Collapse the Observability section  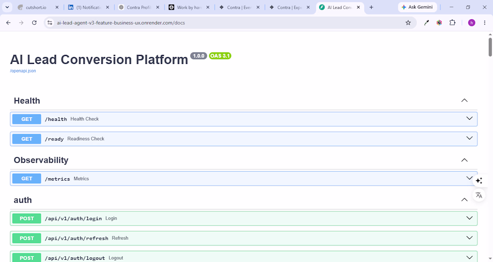[x=464, y=160]
